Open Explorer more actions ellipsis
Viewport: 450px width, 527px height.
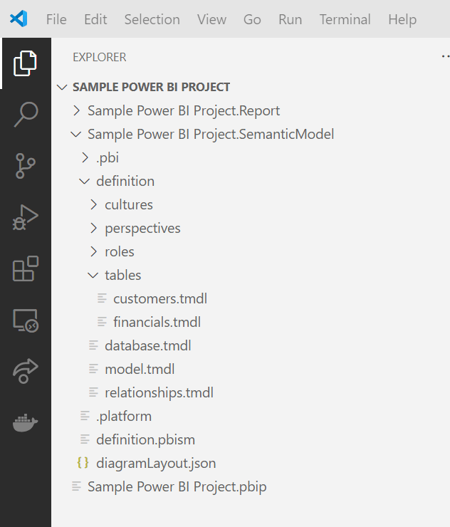coord(446,56)
